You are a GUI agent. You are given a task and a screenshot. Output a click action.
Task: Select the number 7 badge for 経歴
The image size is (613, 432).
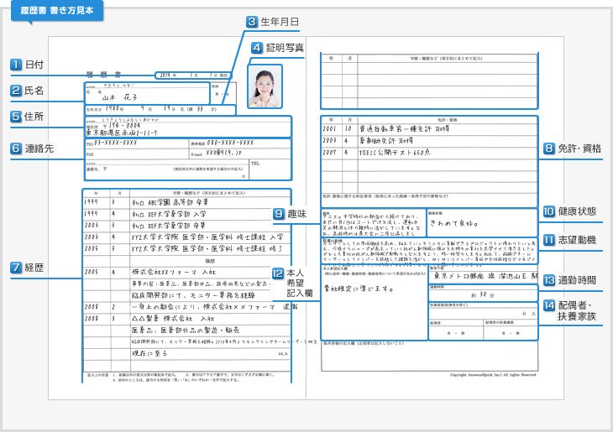[x=15, y=268]
